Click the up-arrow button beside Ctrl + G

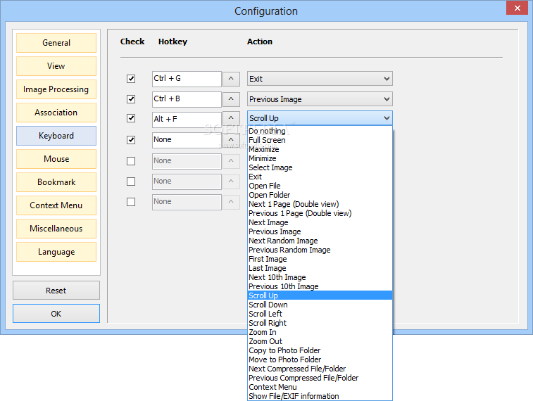231,79
